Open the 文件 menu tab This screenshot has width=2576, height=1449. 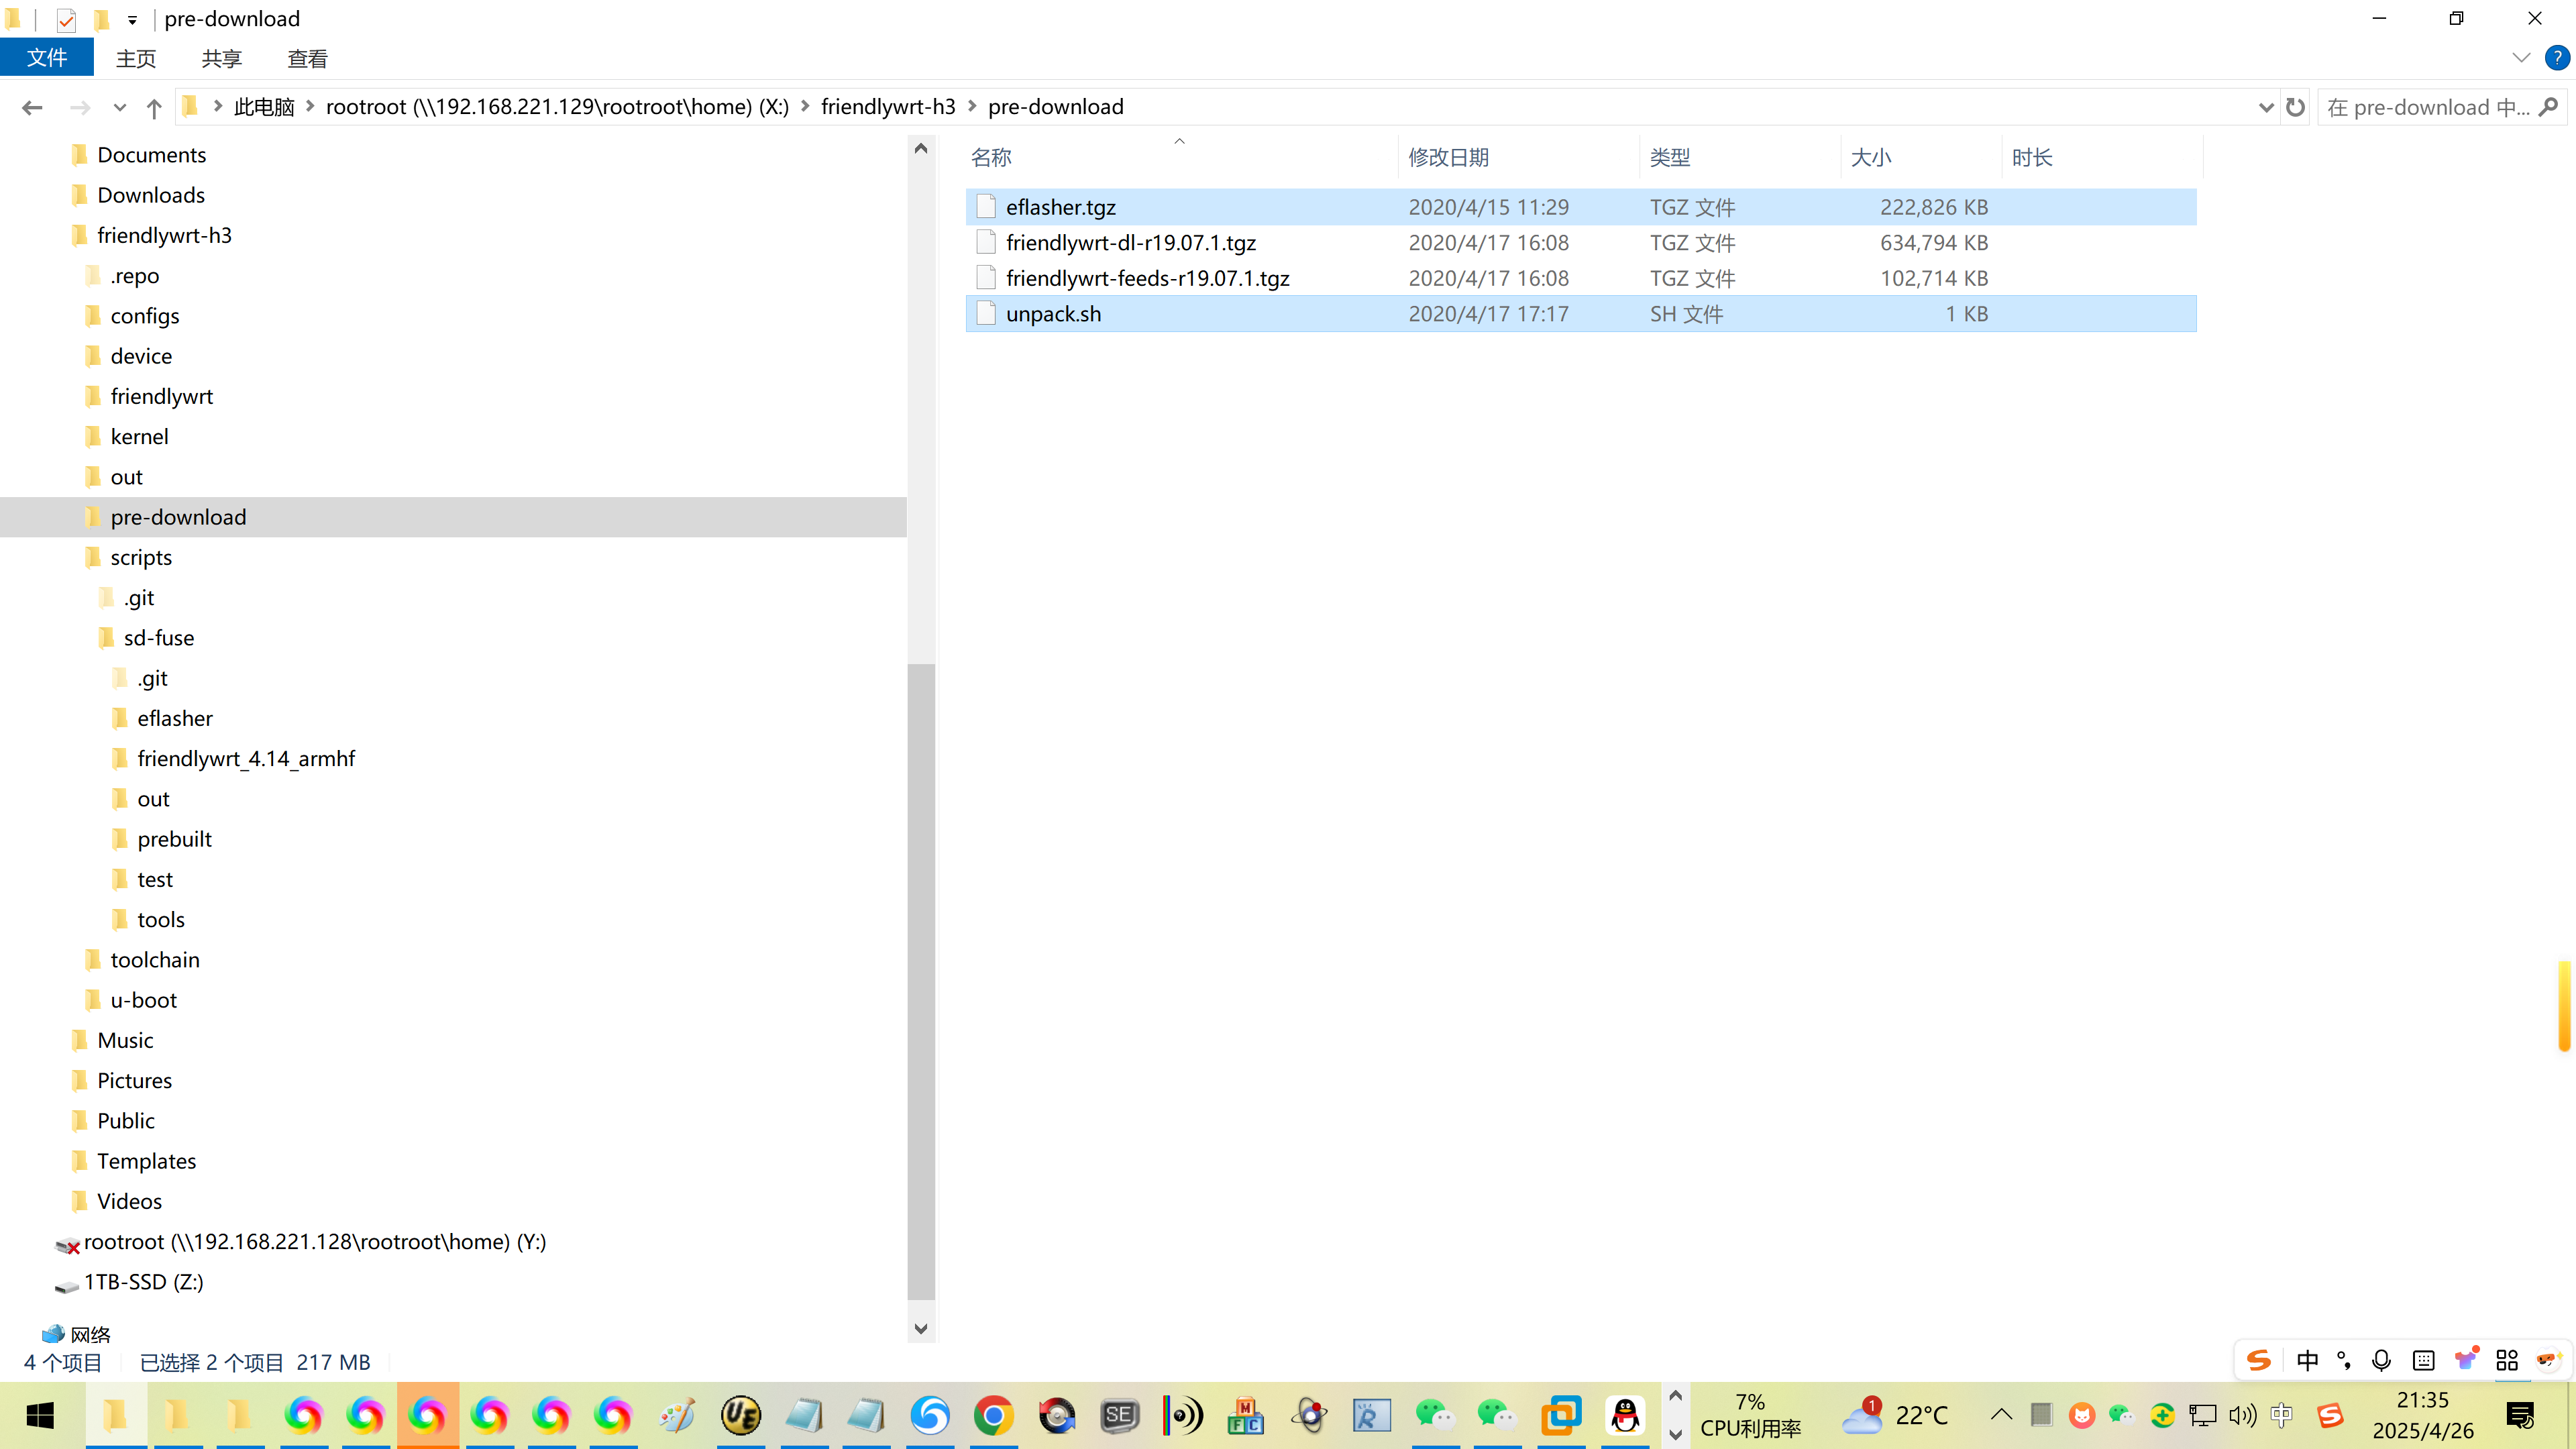tap(47, 58)
